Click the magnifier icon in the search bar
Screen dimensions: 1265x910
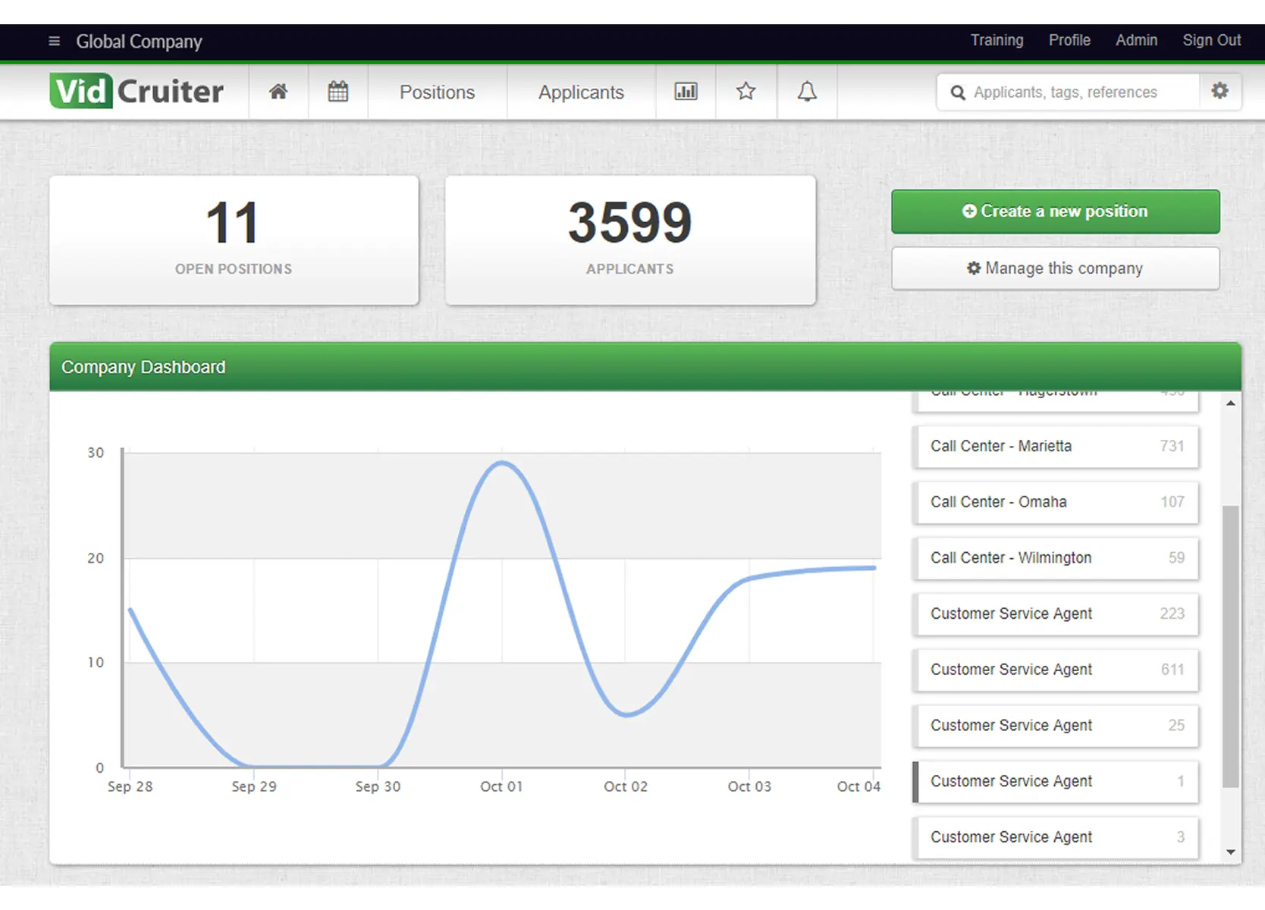[x=958, y=92]
